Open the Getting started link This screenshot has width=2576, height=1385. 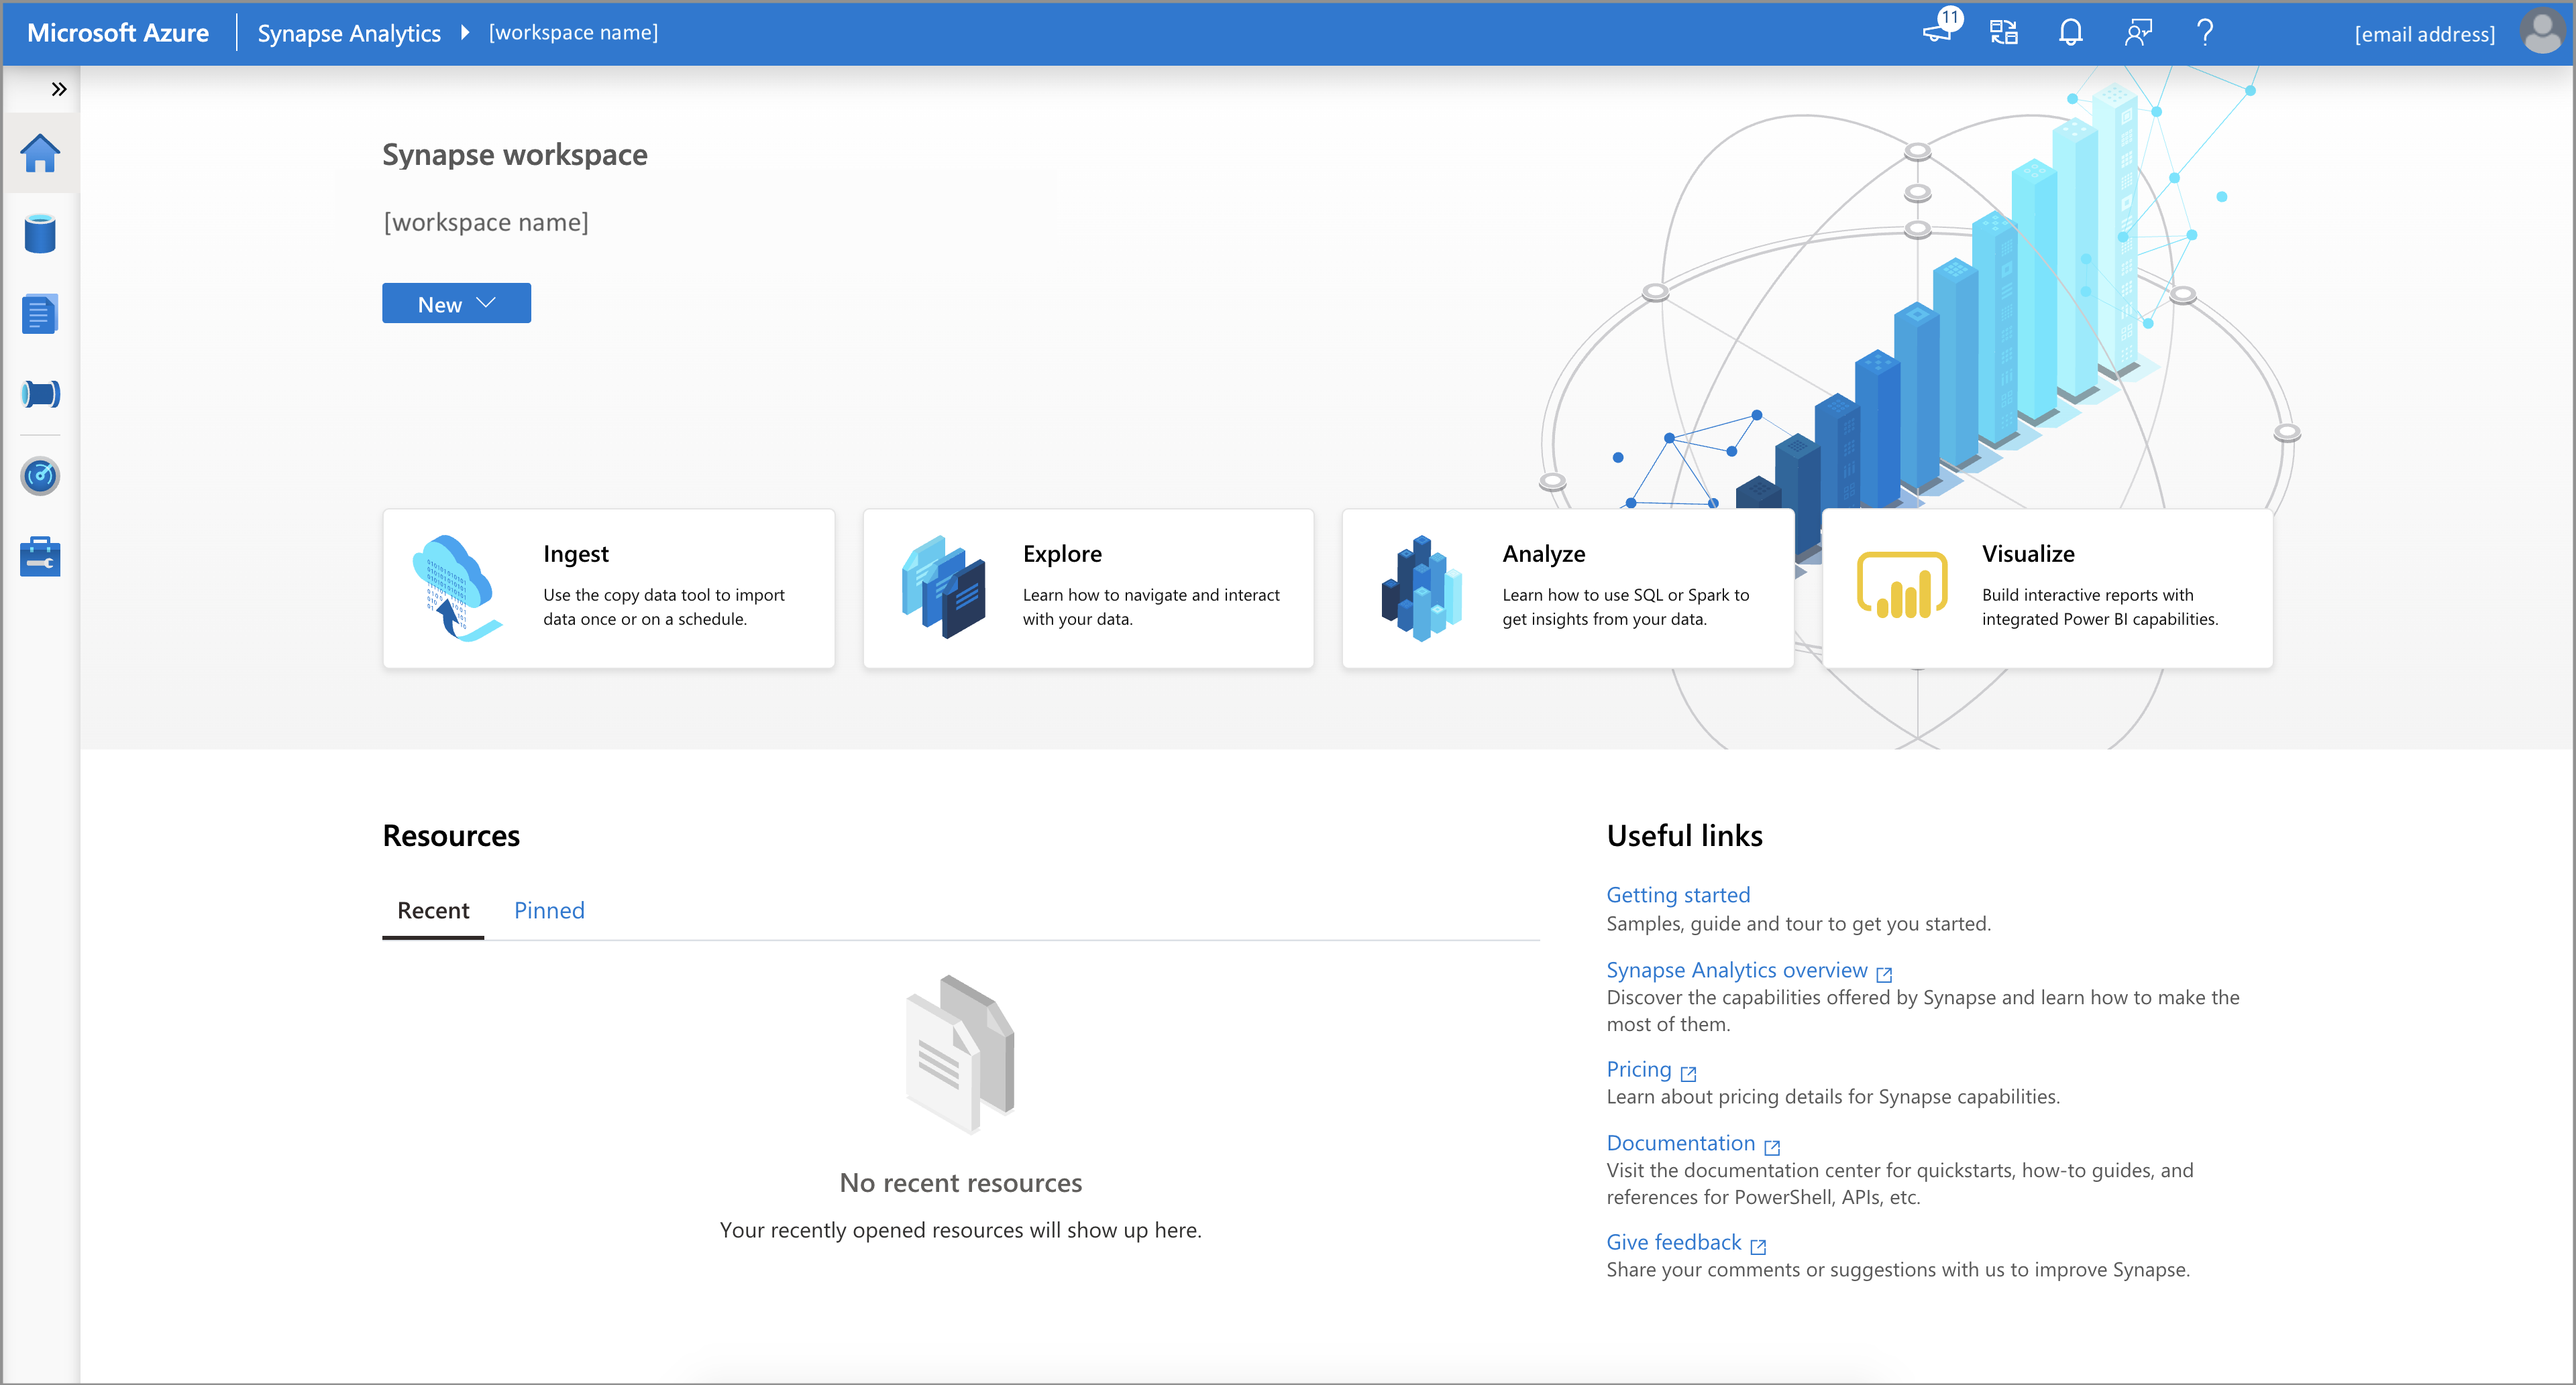[1678, 892]
